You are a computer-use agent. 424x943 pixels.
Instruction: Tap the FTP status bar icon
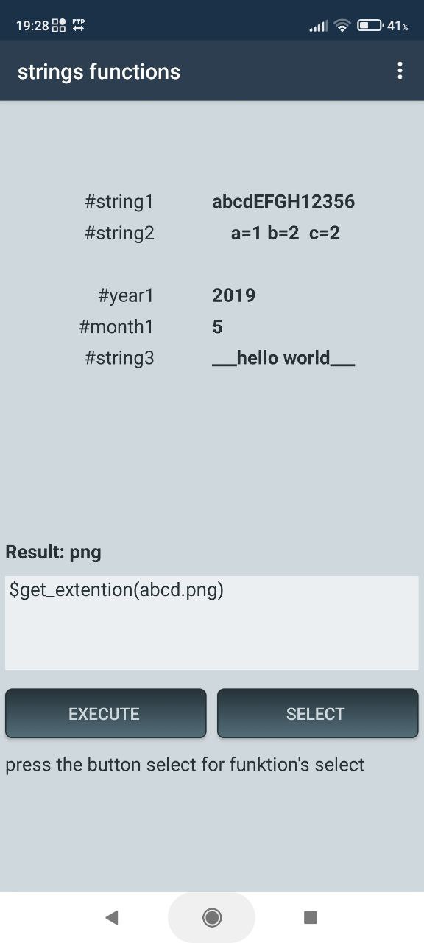(x=79, y=25)
